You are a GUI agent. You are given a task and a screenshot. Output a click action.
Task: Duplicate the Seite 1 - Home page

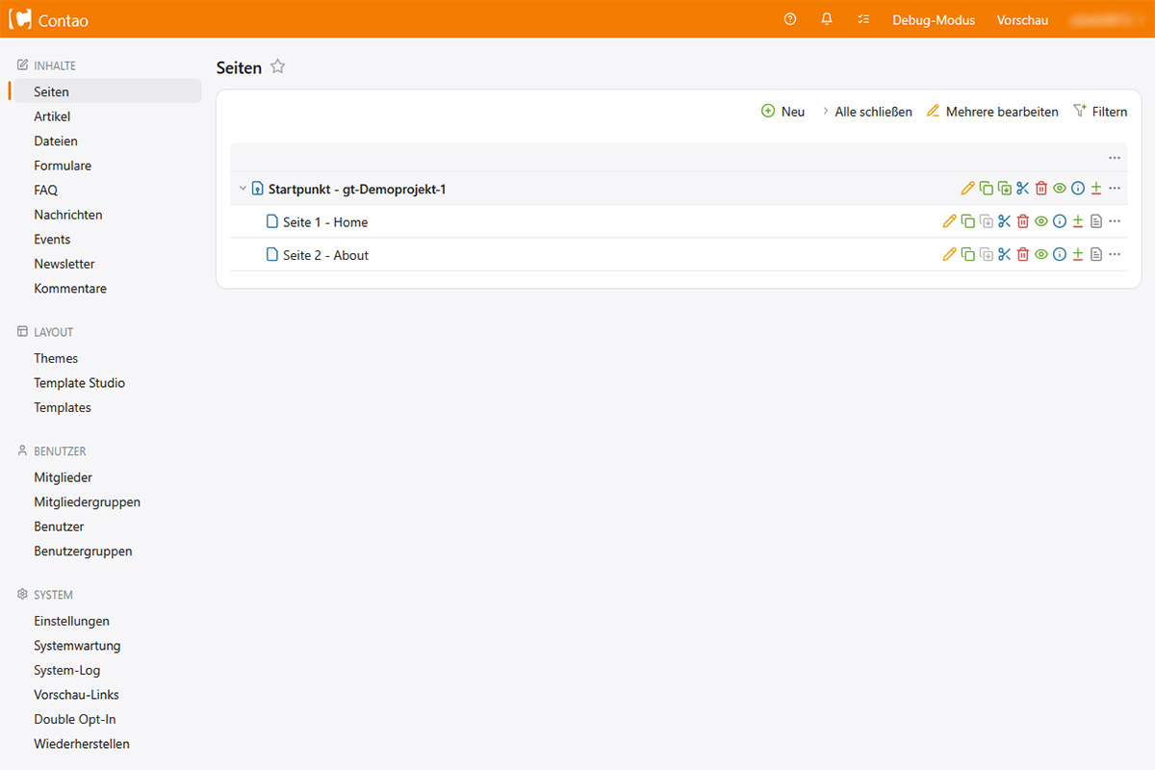tap(968, 221)
